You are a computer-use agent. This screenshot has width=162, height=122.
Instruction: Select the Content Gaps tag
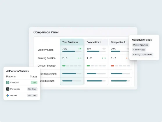pos(139,50)
